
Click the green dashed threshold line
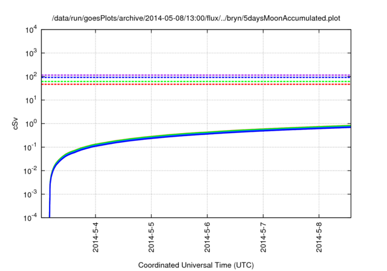[196, 82]
